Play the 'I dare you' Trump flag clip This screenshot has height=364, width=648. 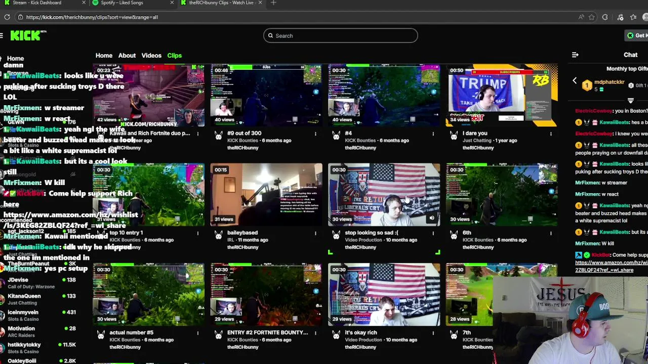point(502,95)
